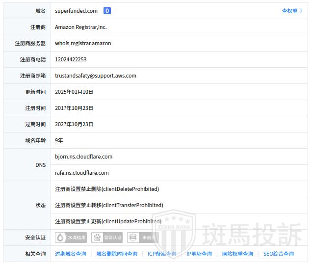Click the rafe.ns.cloudflare.com DNS entry

82,173
